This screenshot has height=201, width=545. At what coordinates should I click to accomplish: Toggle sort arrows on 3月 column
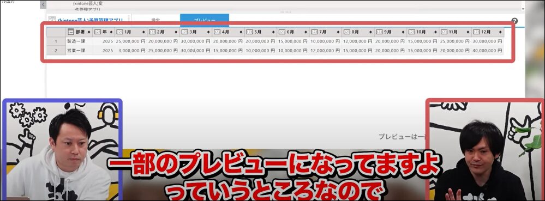pyautogui.click(x=208, y=32)
